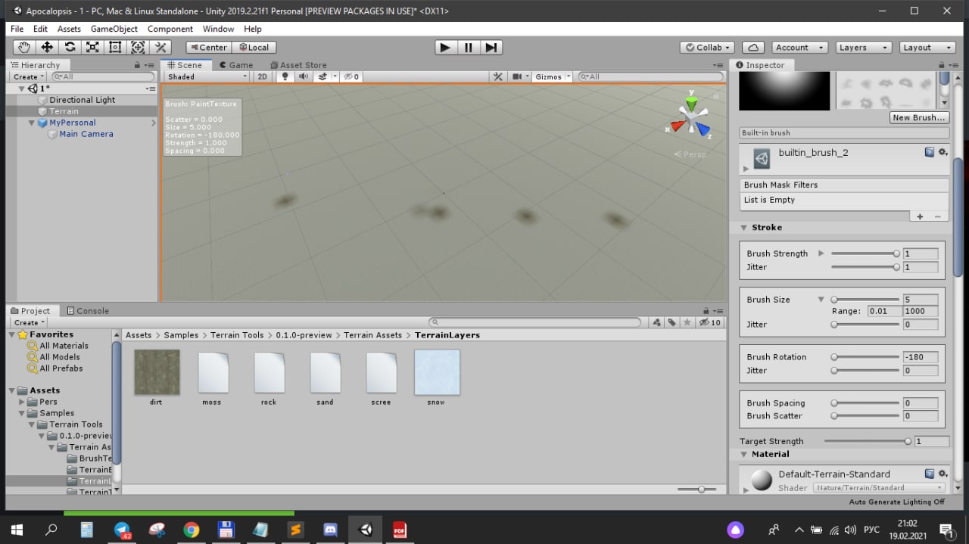Remove brush mask filter with minus
Image resolution: width=969 pixels, height=544 pixels.
(x=937, y=216)
